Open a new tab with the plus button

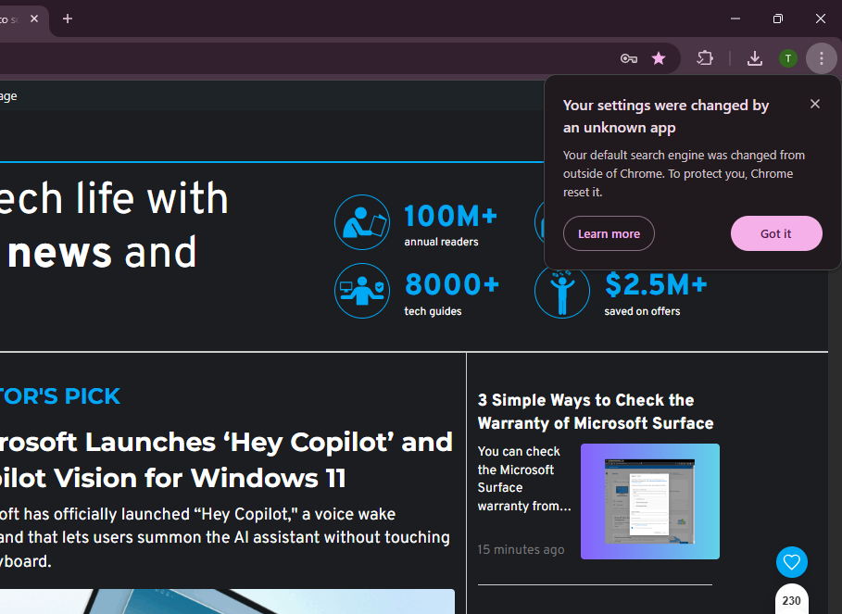coord(68,19)
